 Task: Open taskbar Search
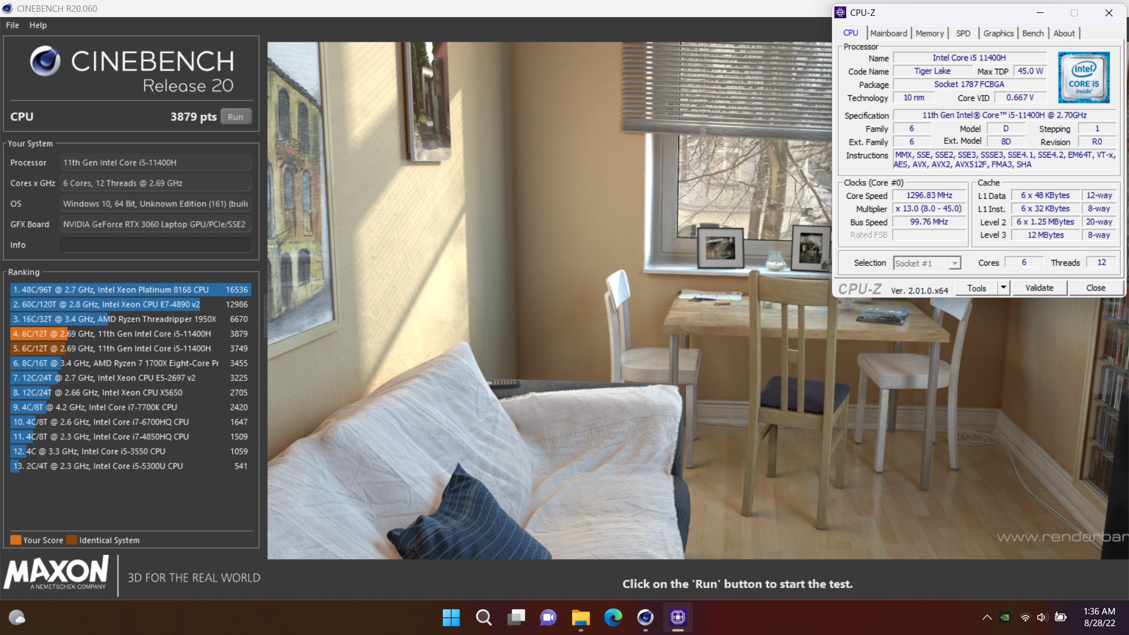[483, 617]
